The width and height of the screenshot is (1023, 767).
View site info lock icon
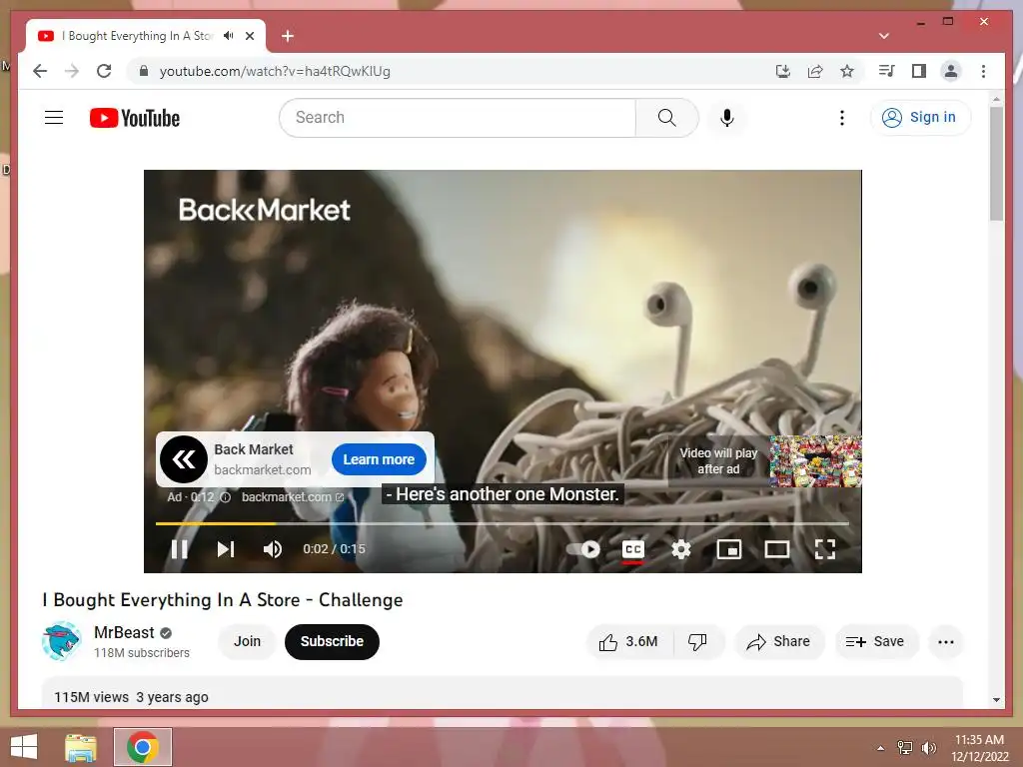tap(144, 71)
